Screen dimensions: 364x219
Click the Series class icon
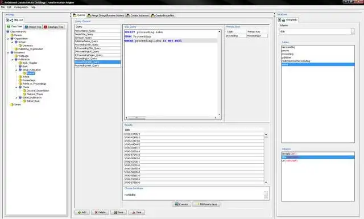point(12,105)
